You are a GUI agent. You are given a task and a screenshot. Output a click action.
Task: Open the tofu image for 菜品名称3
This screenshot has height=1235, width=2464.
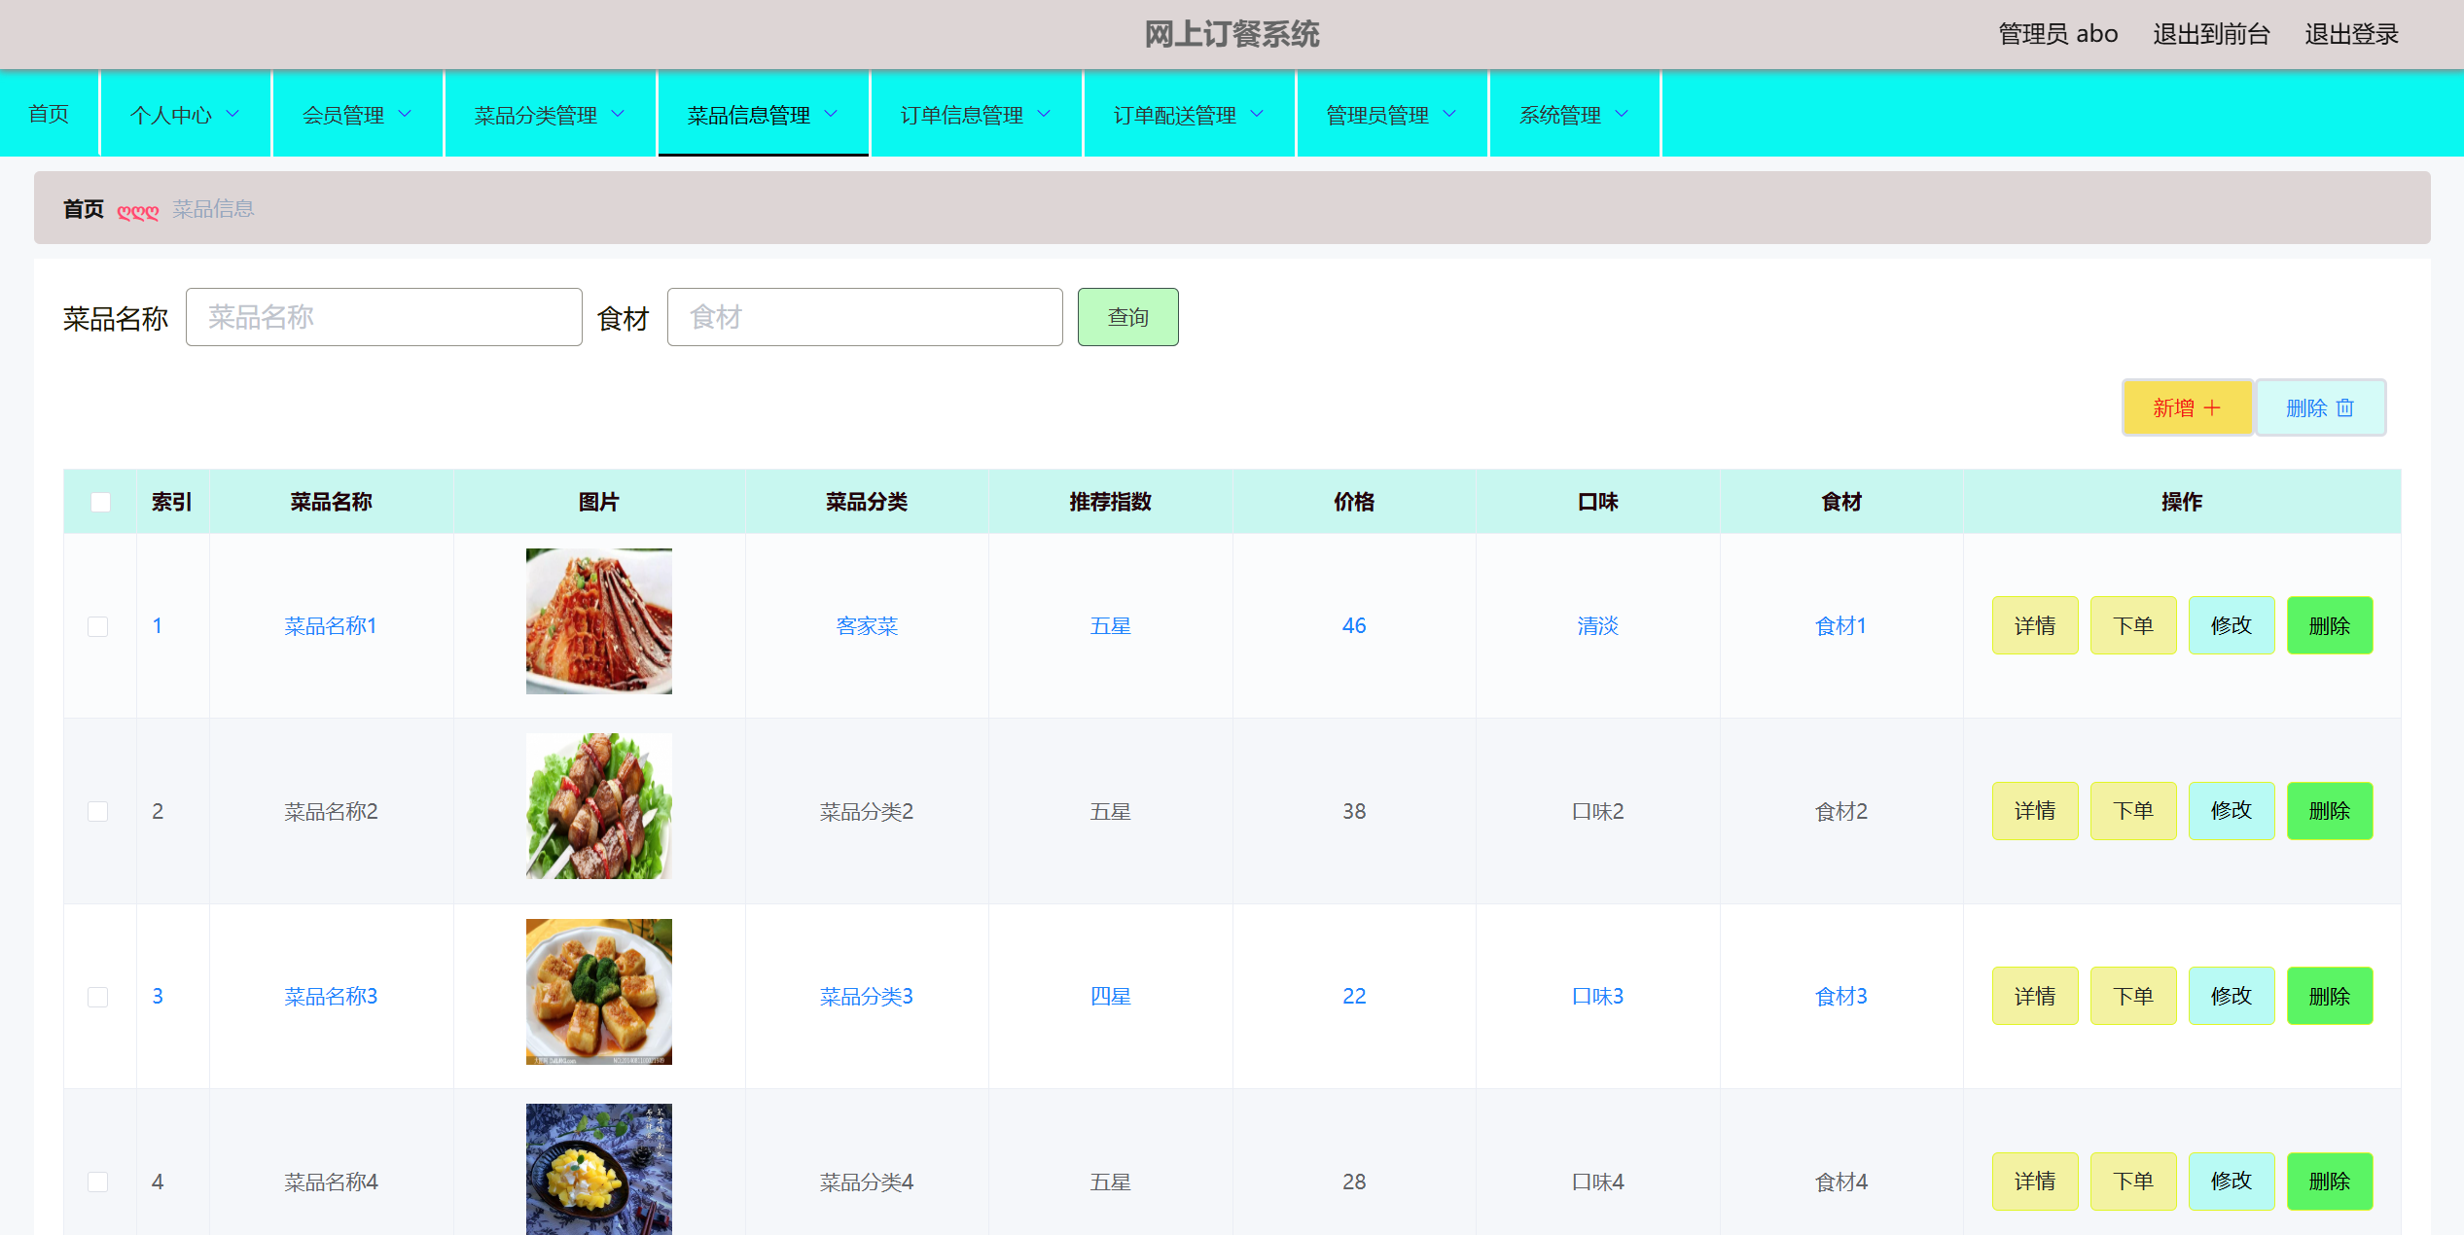pos(598,992)
